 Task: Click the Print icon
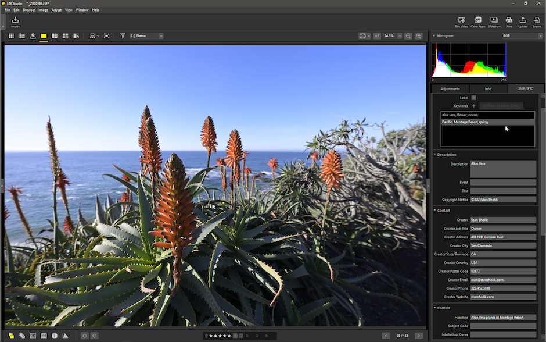pyautogui.click(x=509, y=22)
